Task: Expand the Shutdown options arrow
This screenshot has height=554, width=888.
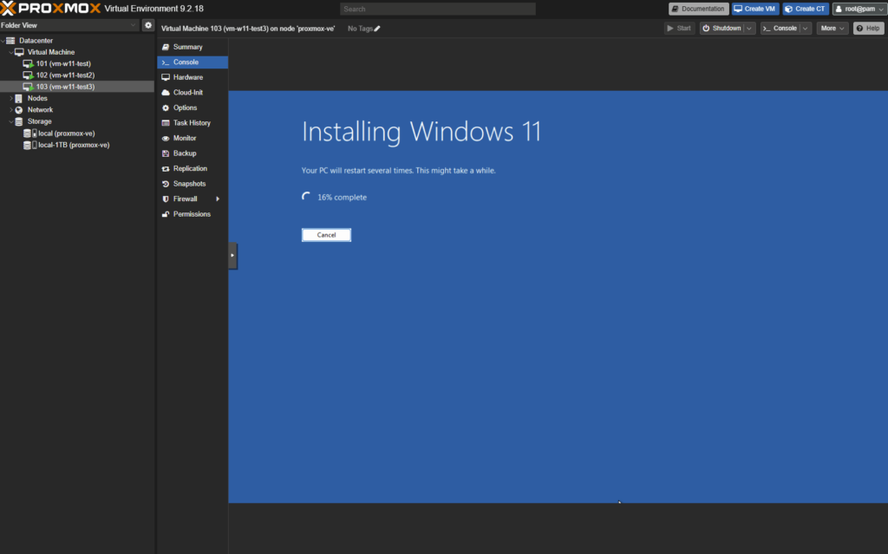Action: coord(749,29)
